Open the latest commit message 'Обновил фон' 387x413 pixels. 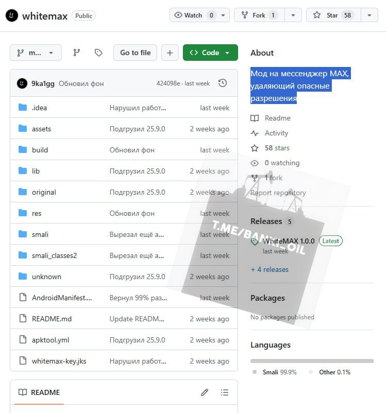(x=81, y=83)
